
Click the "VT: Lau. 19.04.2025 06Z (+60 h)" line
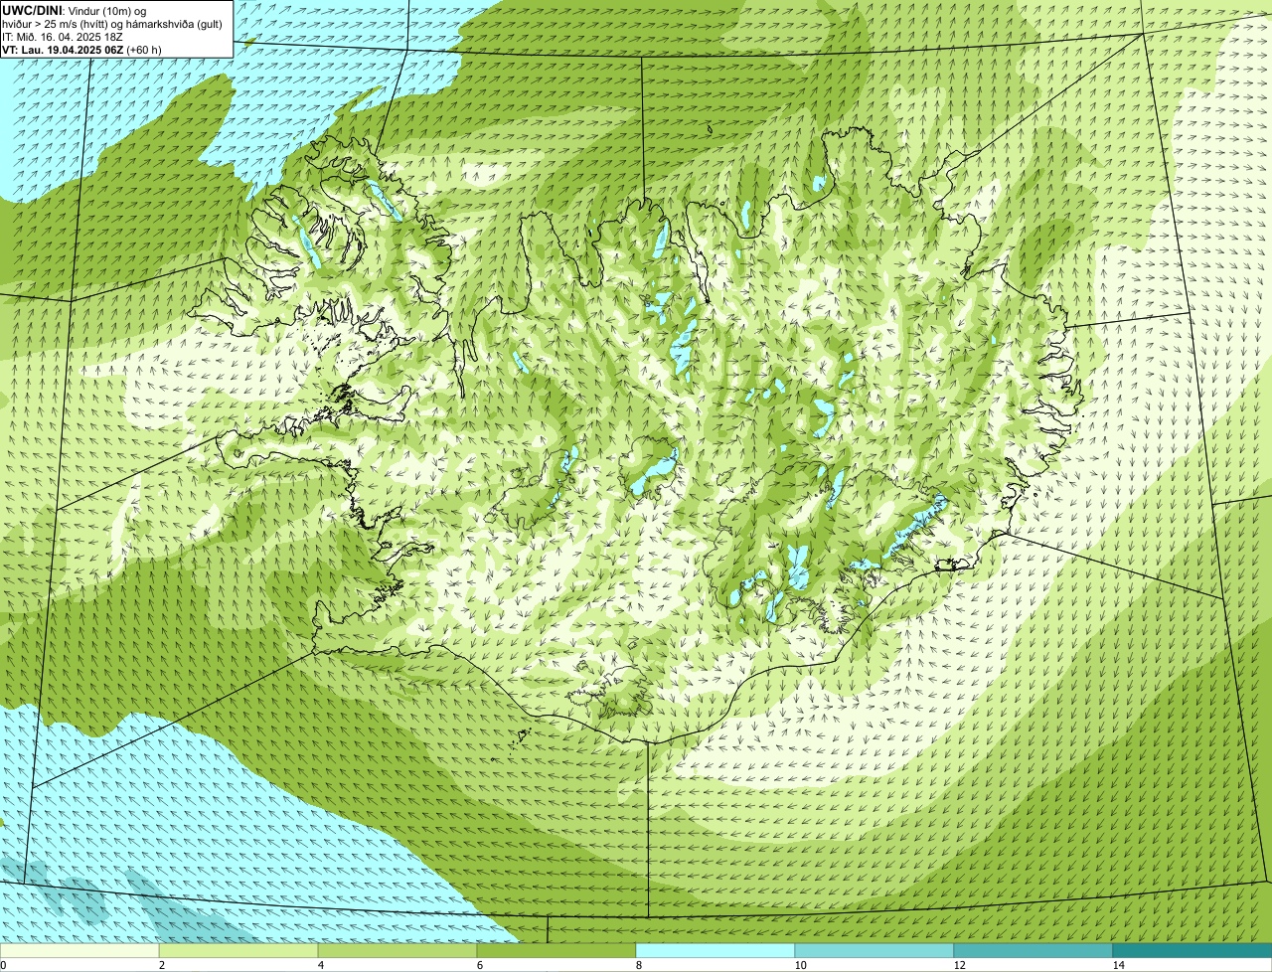pyautogui.click(x=81, y=50)
